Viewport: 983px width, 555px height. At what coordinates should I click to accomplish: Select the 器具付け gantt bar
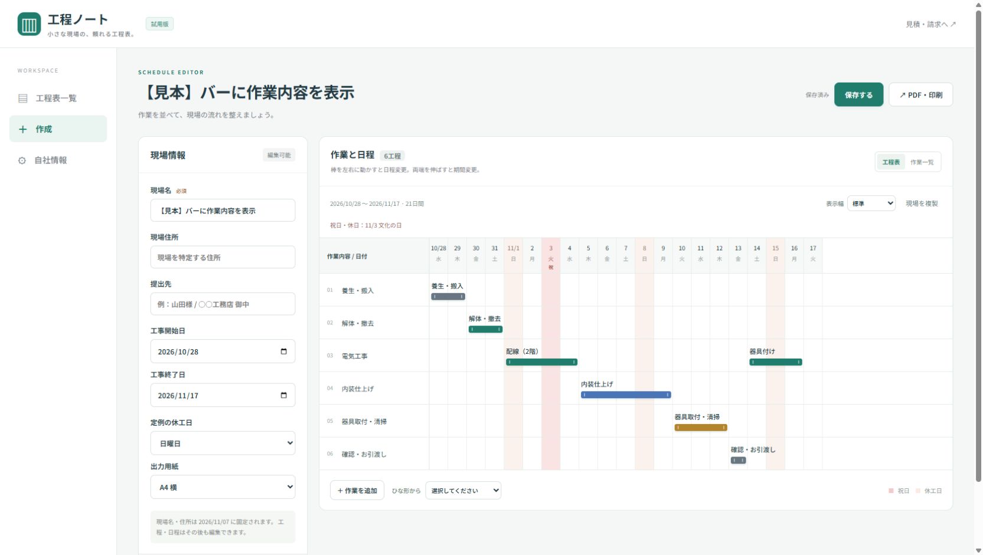click(x=776, y=362)
